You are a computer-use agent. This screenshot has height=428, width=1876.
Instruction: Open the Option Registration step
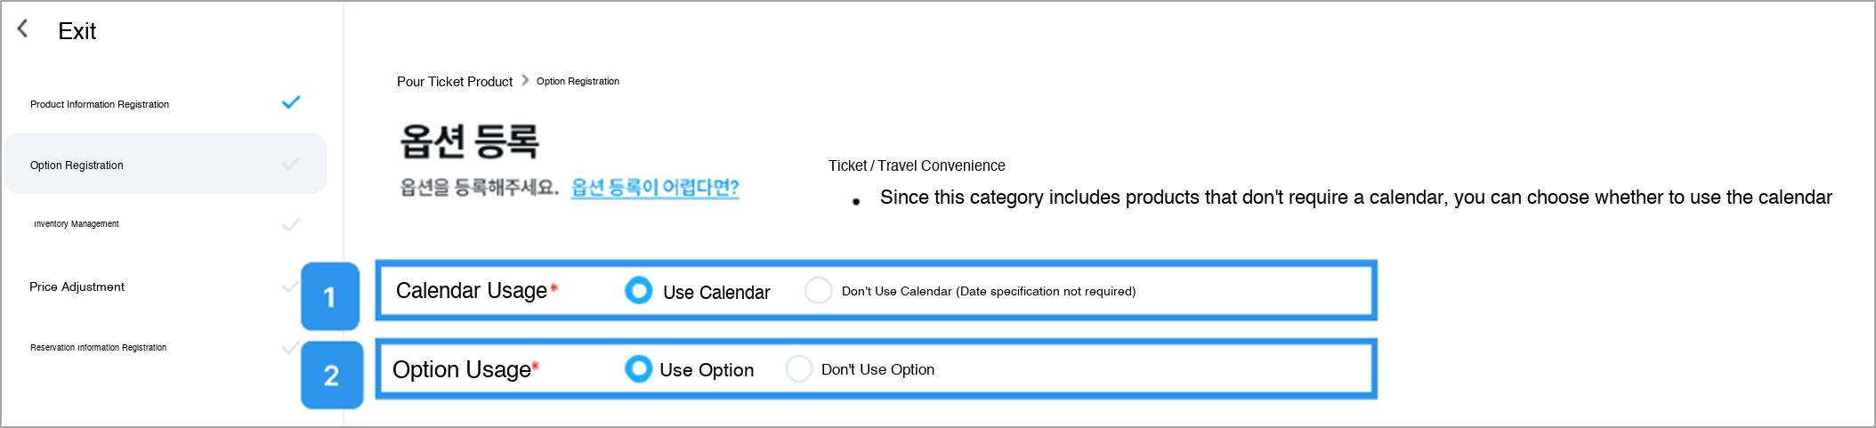pos(166,164)
